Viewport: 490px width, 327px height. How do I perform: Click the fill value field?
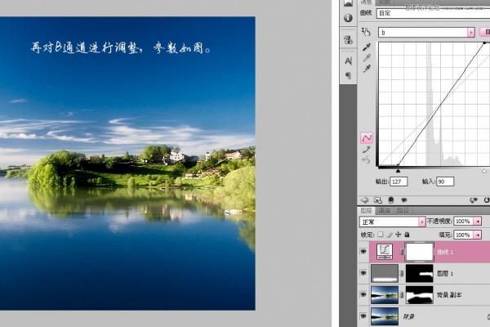[x=464, y=235]
